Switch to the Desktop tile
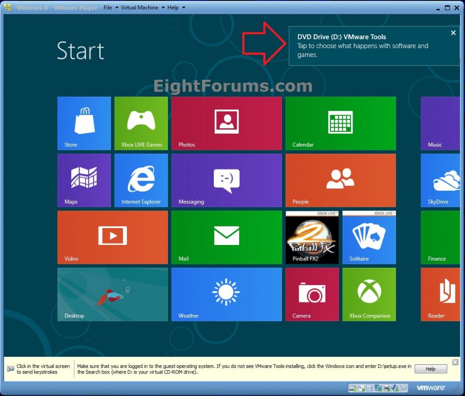This screenshot has width=465, height=396. point(113,294)
